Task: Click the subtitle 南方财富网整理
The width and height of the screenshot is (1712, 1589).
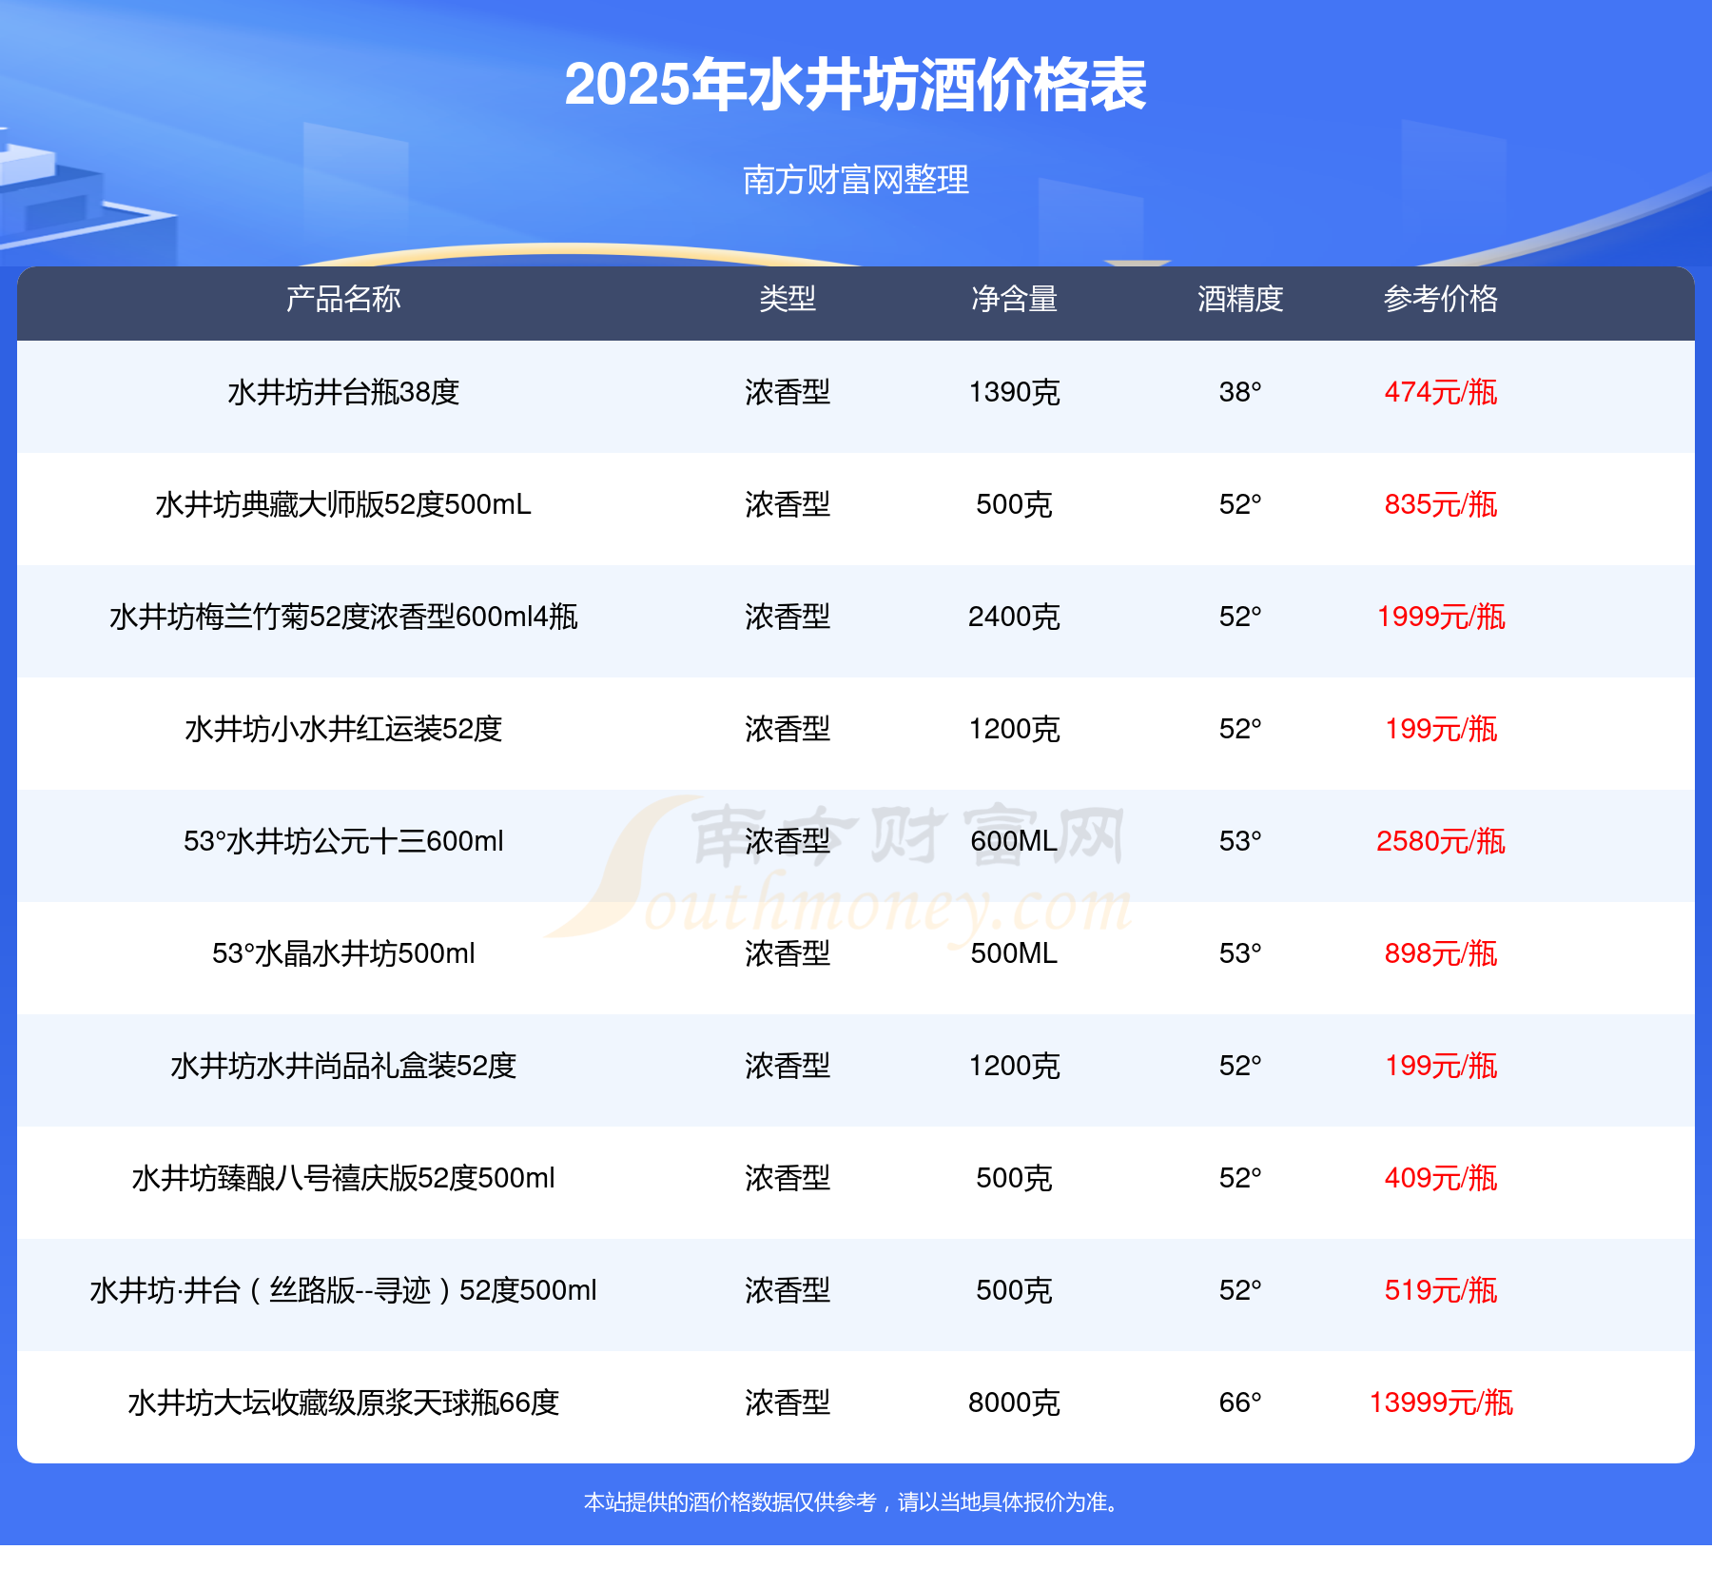Action: [856, 180]
